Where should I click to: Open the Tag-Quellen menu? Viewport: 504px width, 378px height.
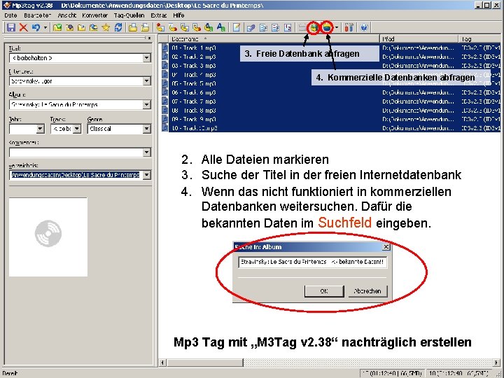click(x=129, y=15)
